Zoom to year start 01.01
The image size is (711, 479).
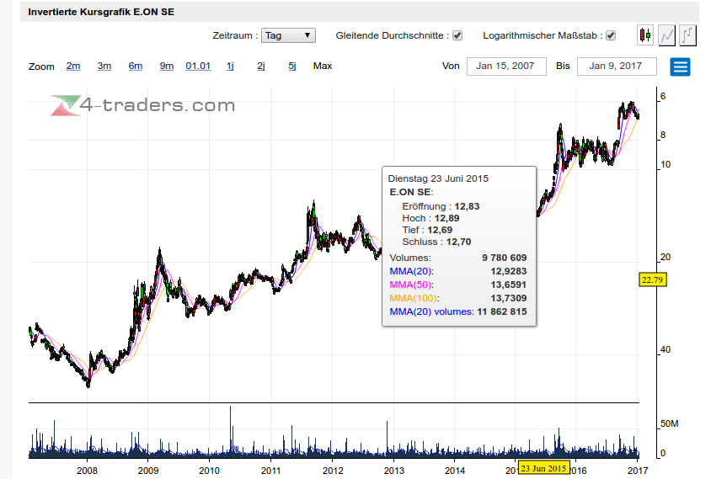tap(198, 66)
